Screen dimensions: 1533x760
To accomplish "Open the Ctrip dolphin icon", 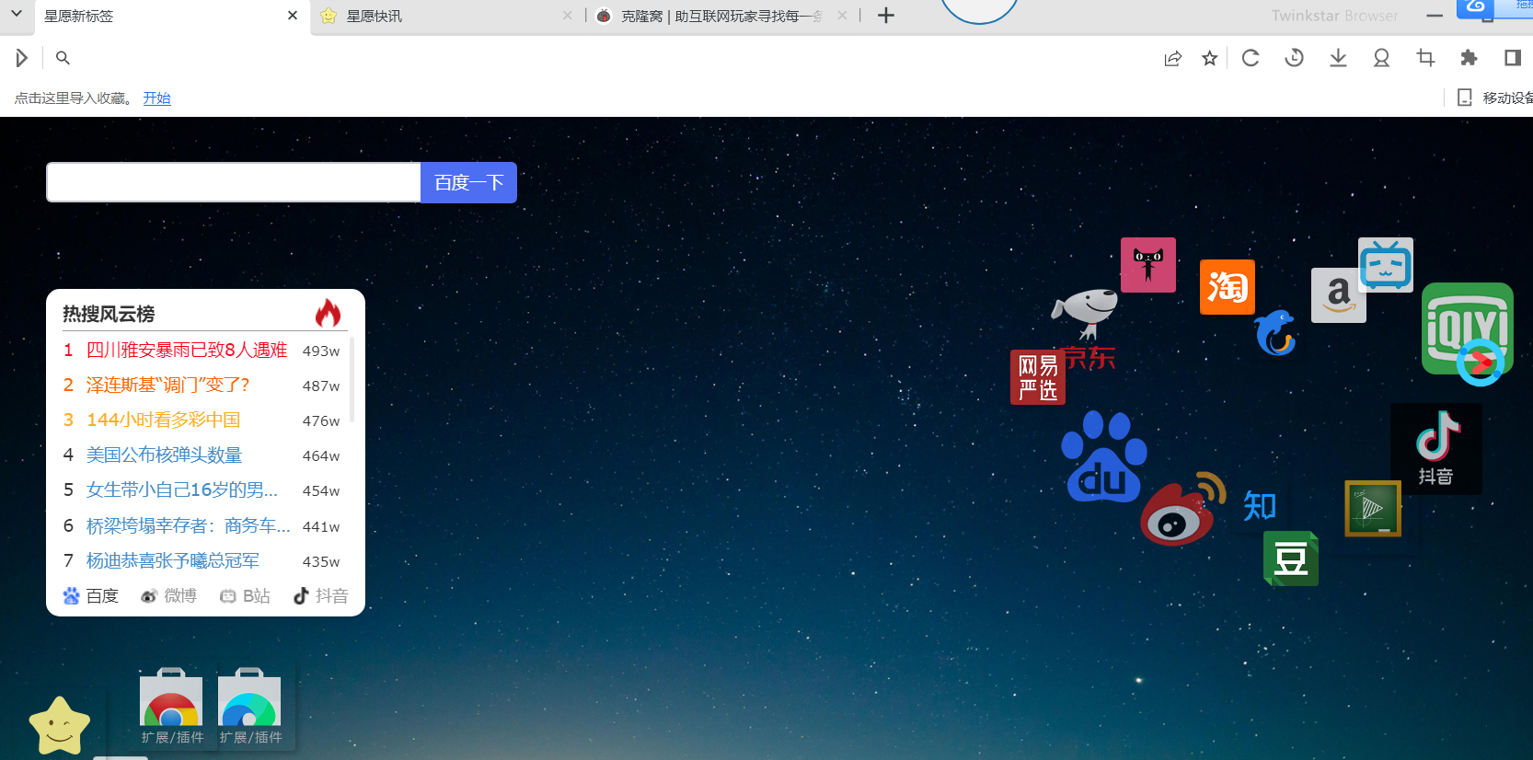I will (x=1276, y=333).
